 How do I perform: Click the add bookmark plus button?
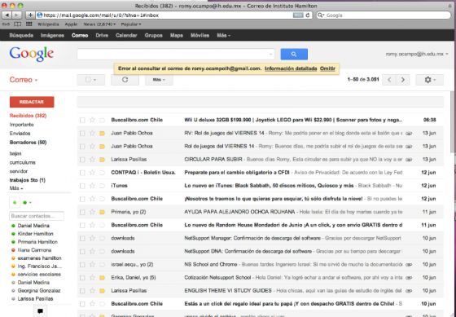click(x=30, y=15)
